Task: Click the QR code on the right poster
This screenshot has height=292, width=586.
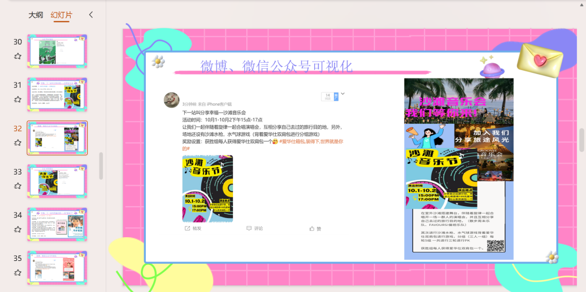Action: click(496, 245)
